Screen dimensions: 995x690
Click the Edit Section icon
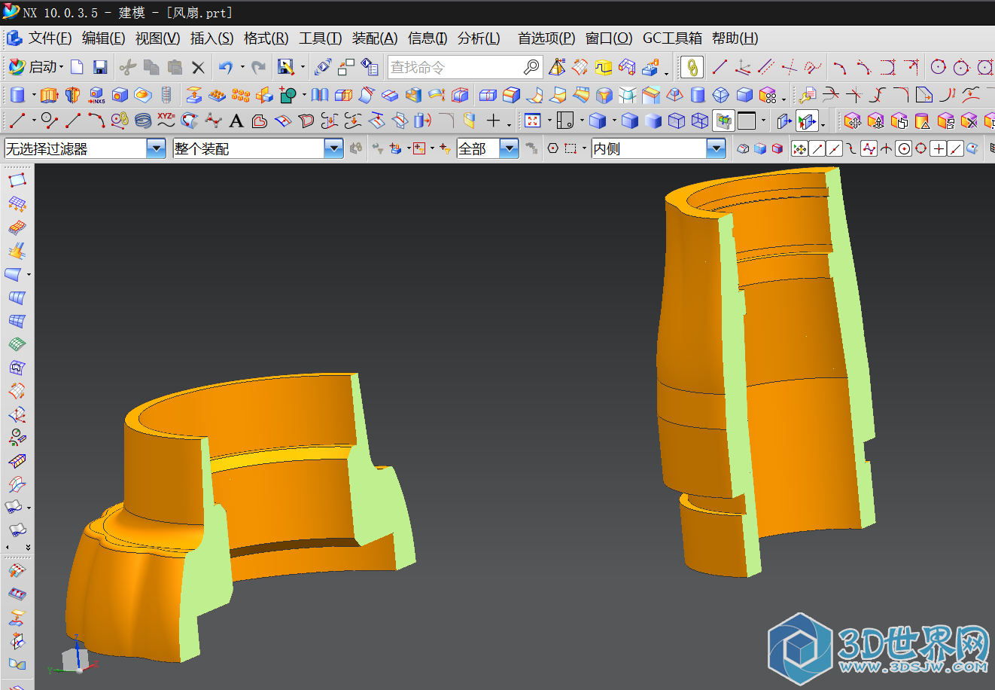(785, 121)
